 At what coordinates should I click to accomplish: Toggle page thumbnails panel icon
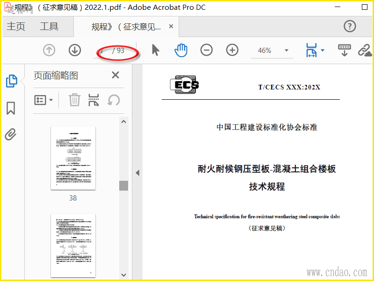[11, 81]
